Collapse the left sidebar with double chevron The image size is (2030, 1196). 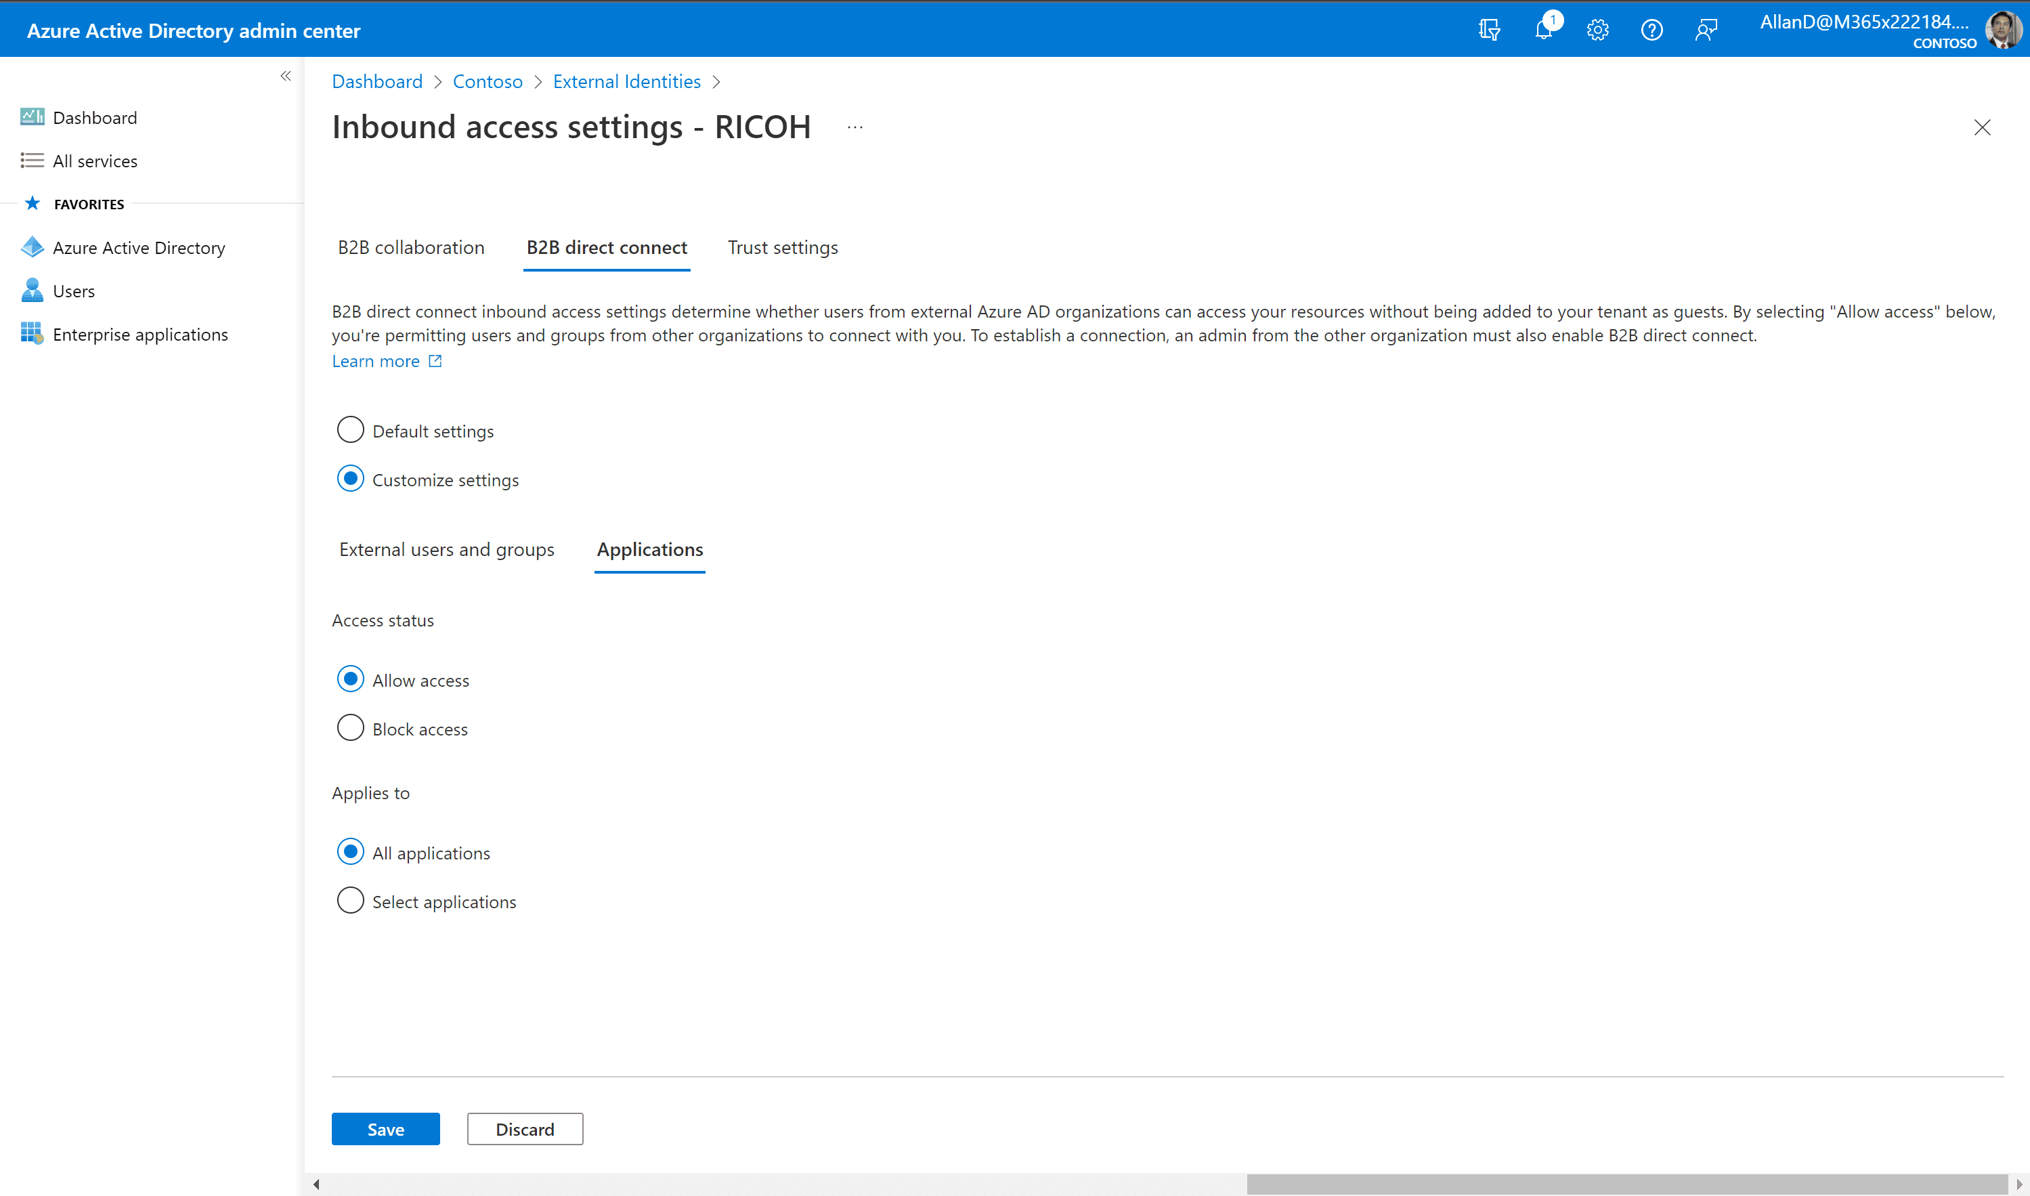pyautogui.click(x=285, y=76)
